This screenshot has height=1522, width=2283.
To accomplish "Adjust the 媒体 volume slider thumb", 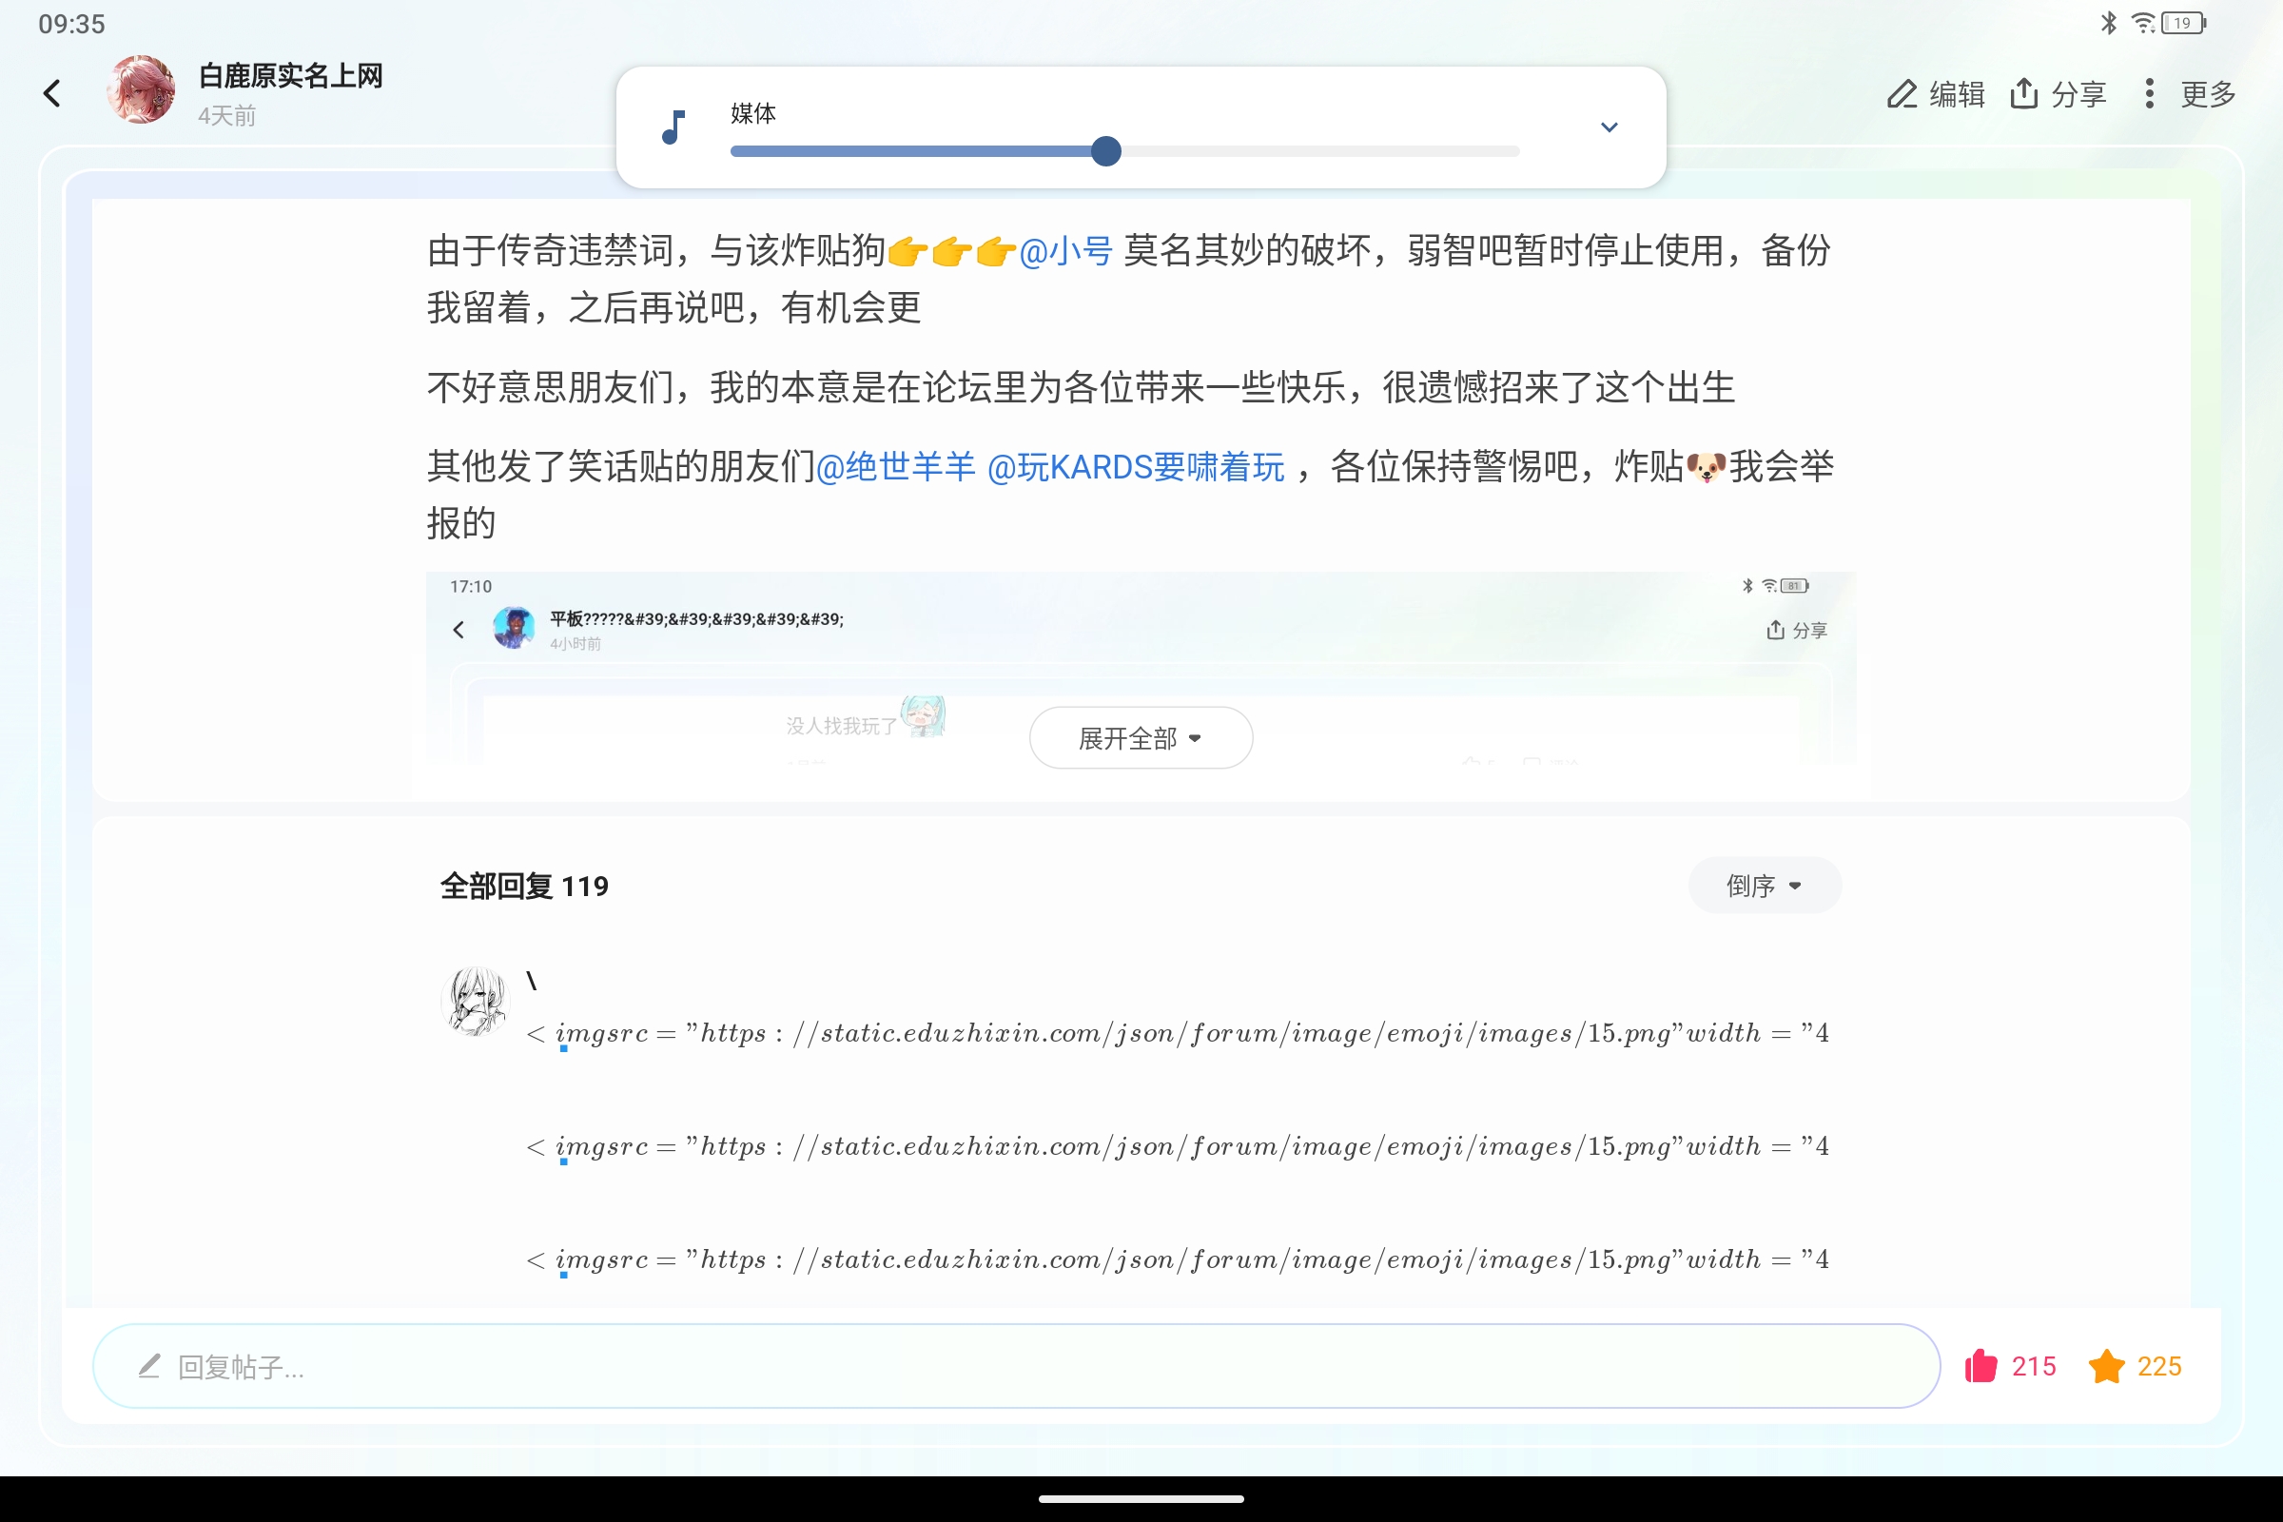I will [1105, 150].
